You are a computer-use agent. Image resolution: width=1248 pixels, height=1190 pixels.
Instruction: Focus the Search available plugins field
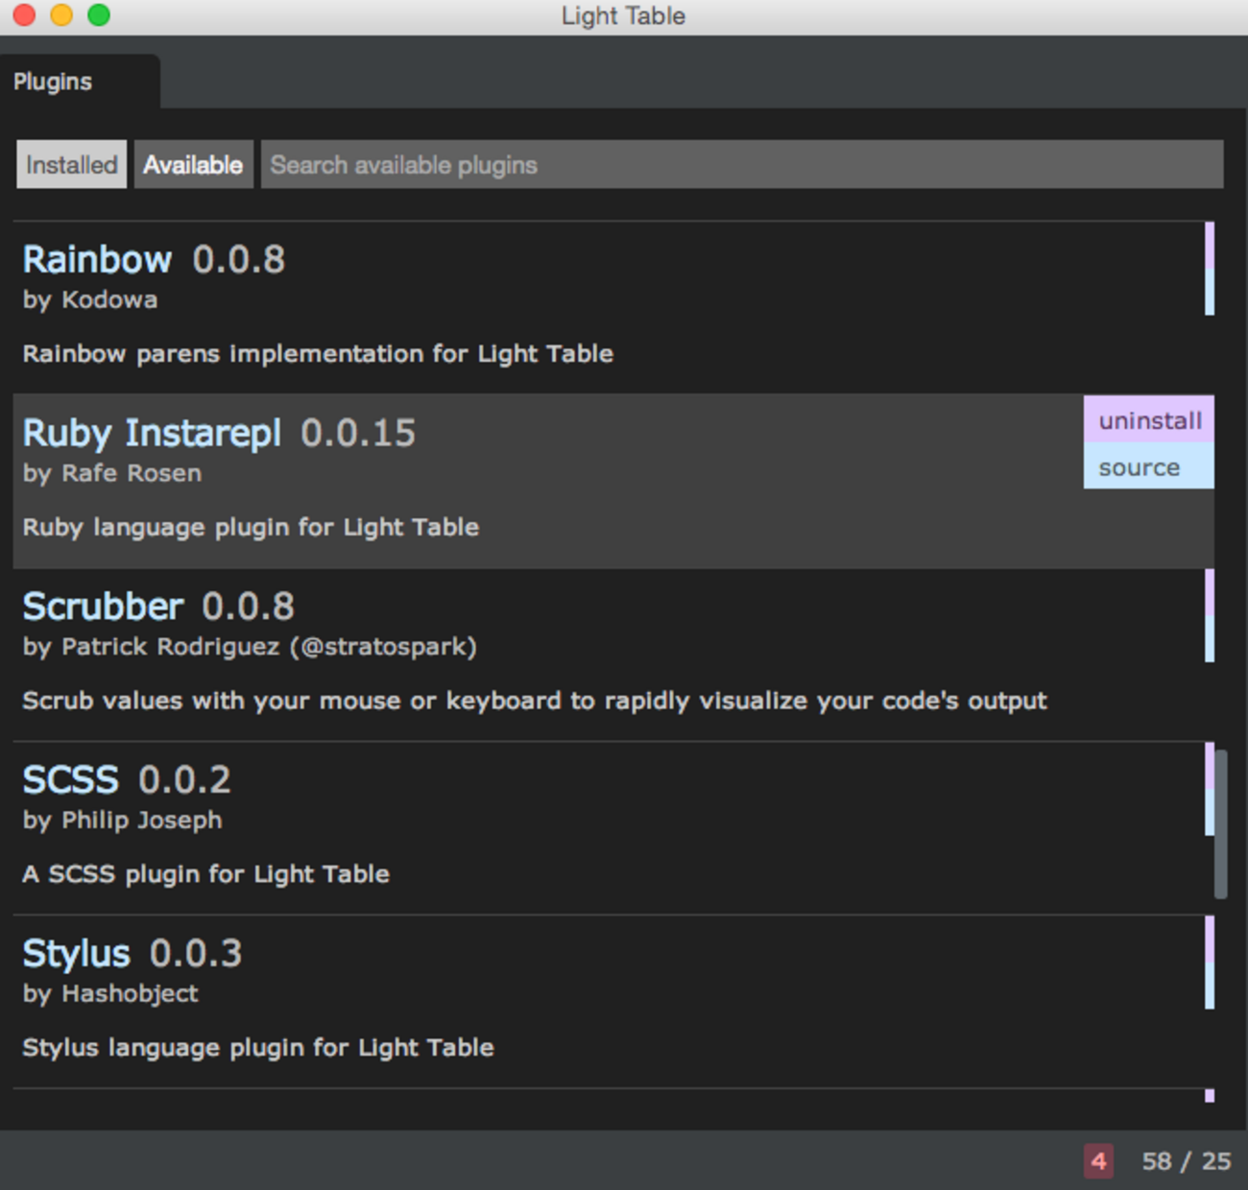[741, 165]
